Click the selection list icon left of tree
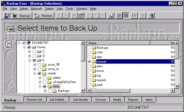184x112 pixels. point(8,44)
